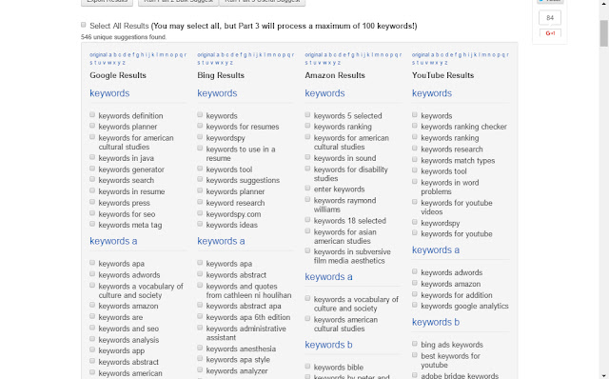Click the 84 share count box
Image resolution: width=609 pixels, height=379 pixels.
click(550, 18)
